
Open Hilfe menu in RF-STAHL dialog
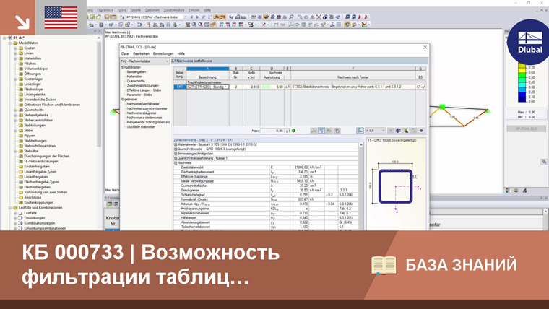click(x=181, y=54)
